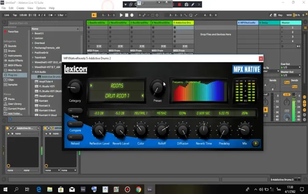The height and width of the screenshot is (194, 308).
Task: Click the Preset knob
Action: click(157, 88)
